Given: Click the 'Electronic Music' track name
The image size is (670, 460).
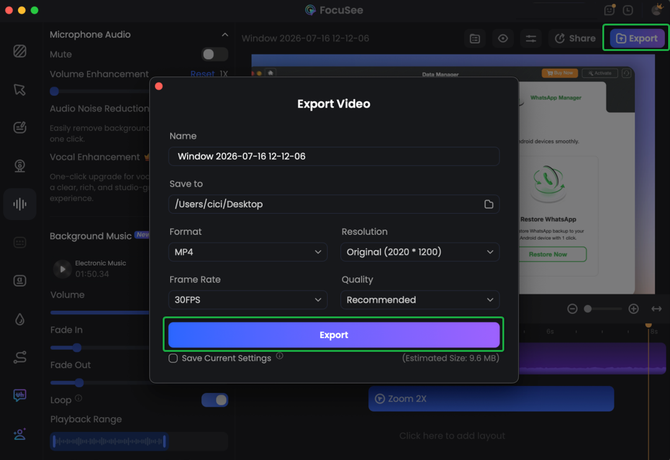Looking at the screenshot, I should pos(101,263).
